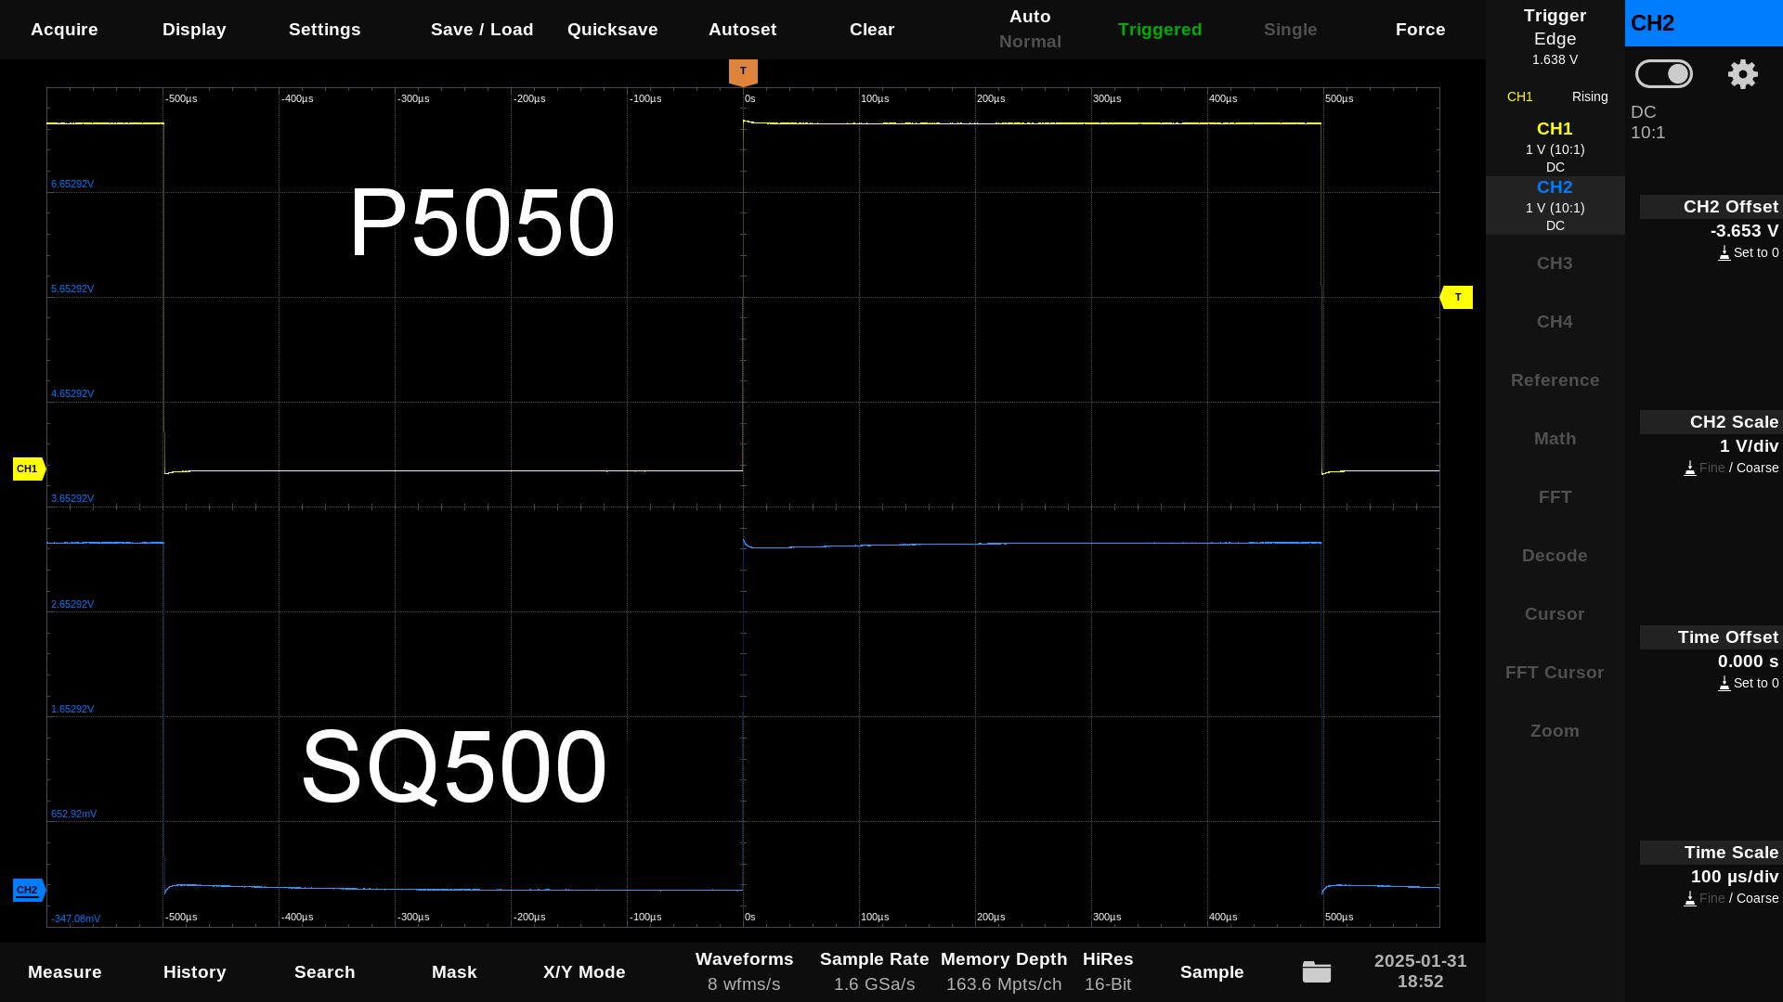The width and height of the screenshot is (1783, 1002).
Task: Click the SQ500 waveform label
Action: (454, 766)
